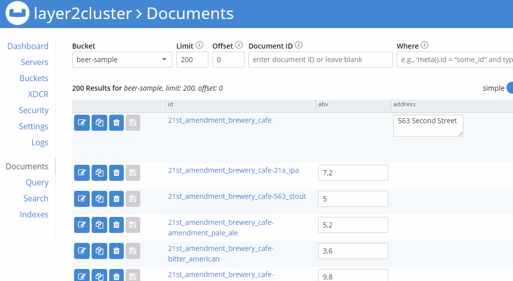This screenshot has width=513, height=281.
Task: Open the Bucket dropdown beer-sample
Action: point(122,60)
